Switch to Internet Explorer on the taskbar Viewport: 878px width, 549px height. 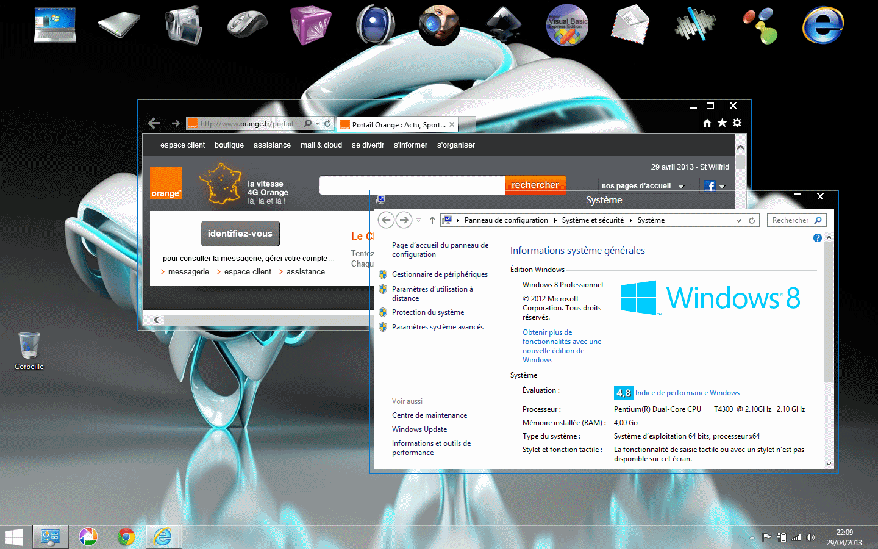pos(163,537)
